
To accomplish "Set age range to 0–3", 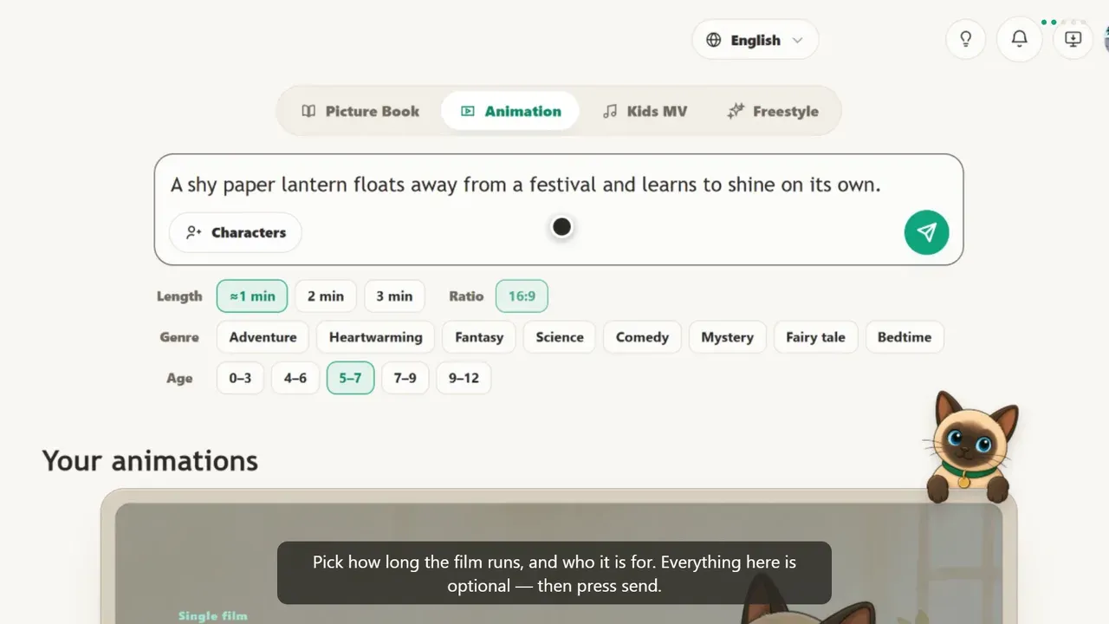I will point(240,378).
